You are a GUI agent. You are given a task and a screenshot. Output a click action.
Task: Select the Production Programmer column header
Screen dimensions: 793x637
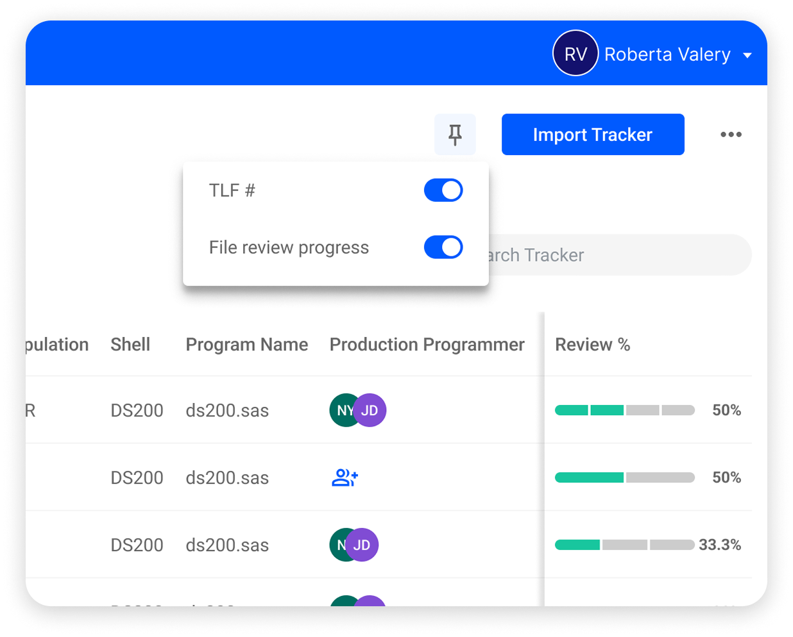(427, 344)
